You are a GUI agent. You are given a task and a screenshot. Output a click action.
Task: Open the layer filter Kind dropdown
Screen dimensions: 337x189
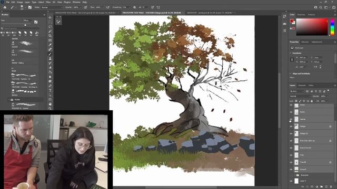tap(296, 91)
